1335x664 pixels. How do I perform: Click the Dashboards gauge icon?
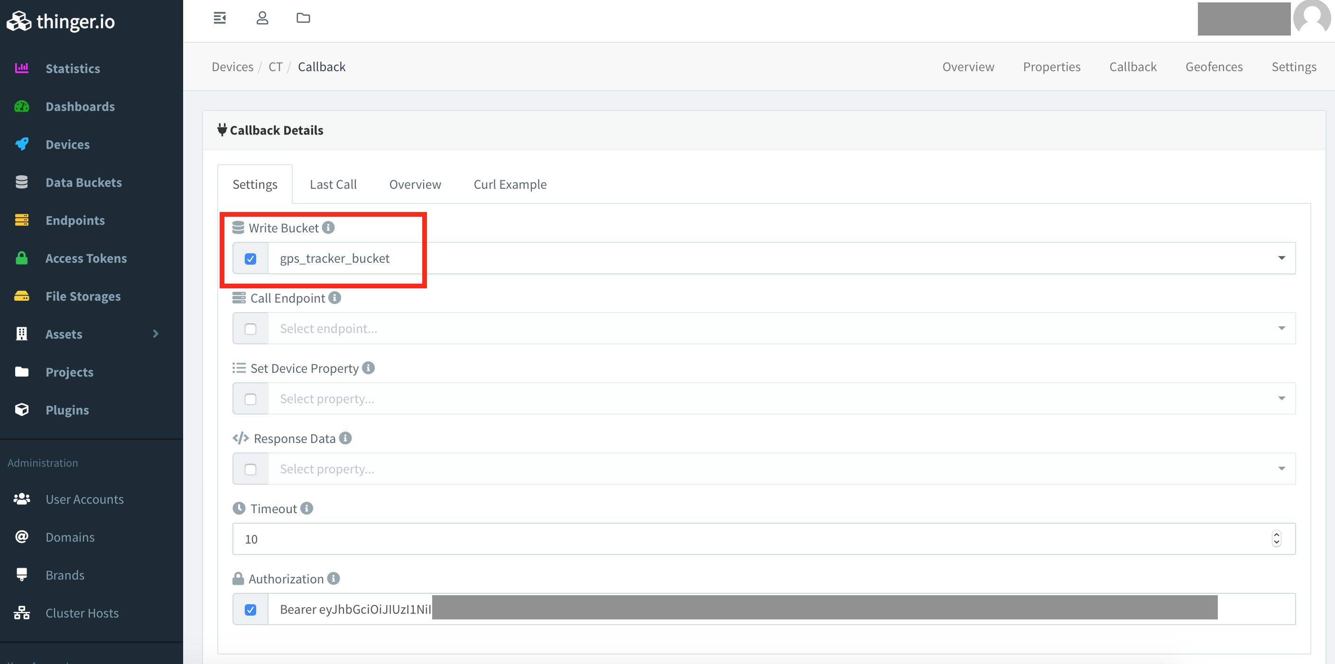click(22, 106)
